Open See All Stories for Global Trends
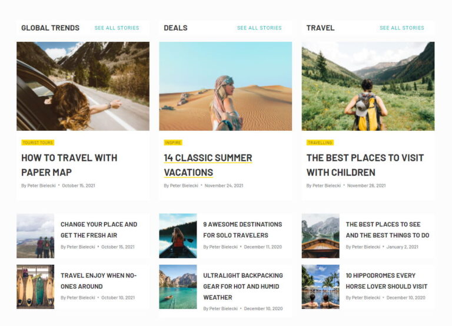 (x=117, y=28)
